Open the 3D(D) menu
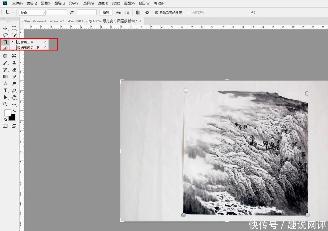Screen dimensions: 328x231 116,3
